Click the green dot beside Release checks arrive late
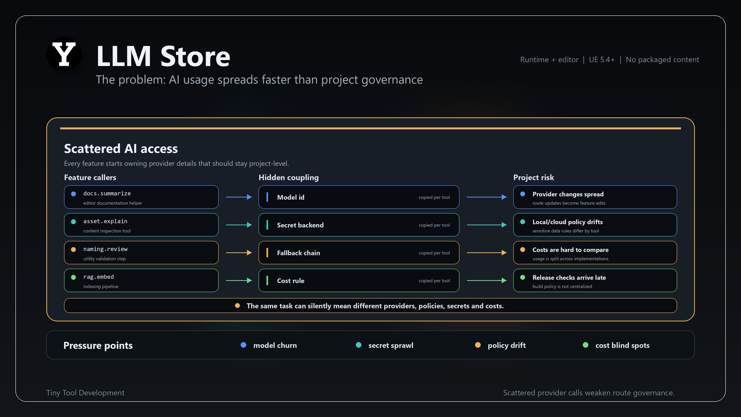The width and height of the screenshot is (741, 417). (523, 277)
